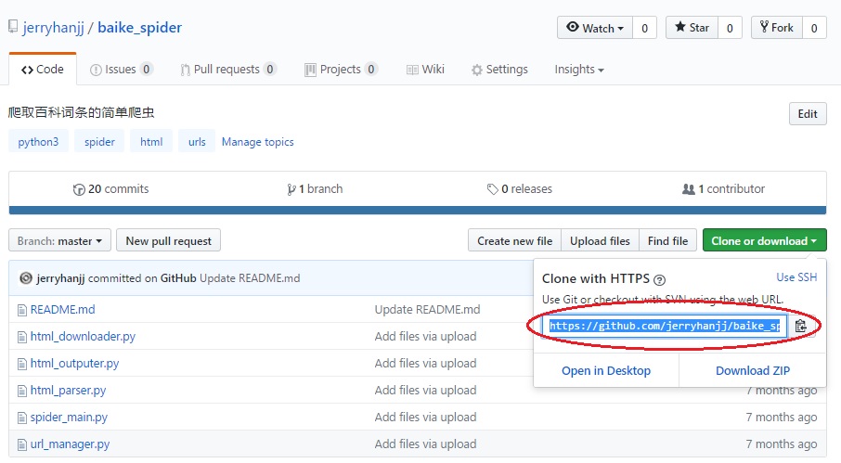Screen dimensions: 841x463
Task: Click the branch icon beside 1 branch
Action: point(291,189)
